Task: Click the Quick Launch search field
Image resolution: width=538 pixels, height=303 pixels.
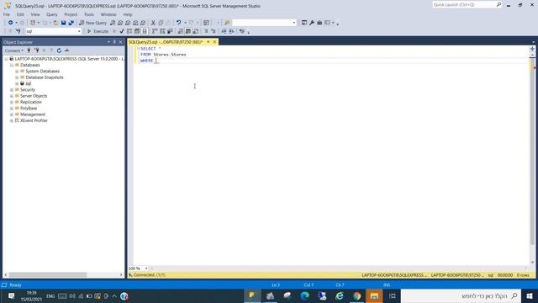Action: click(464, 5)
